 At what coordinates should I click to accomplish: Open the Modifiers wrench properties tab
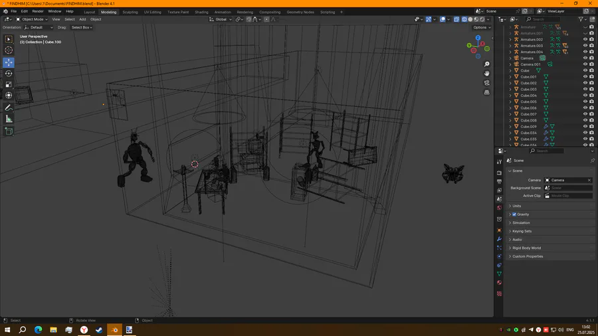click(x=499, y=239)
